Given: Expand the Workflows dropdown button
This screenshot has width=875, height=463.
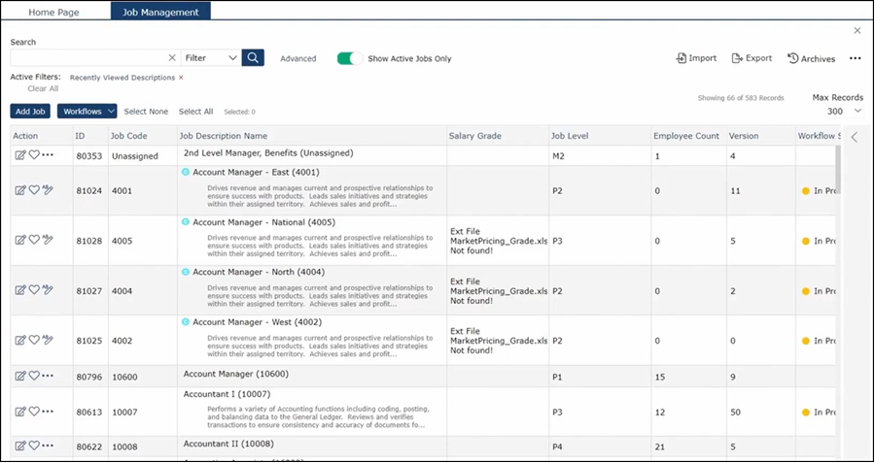Looking at the screenshot, I should 87,112.
